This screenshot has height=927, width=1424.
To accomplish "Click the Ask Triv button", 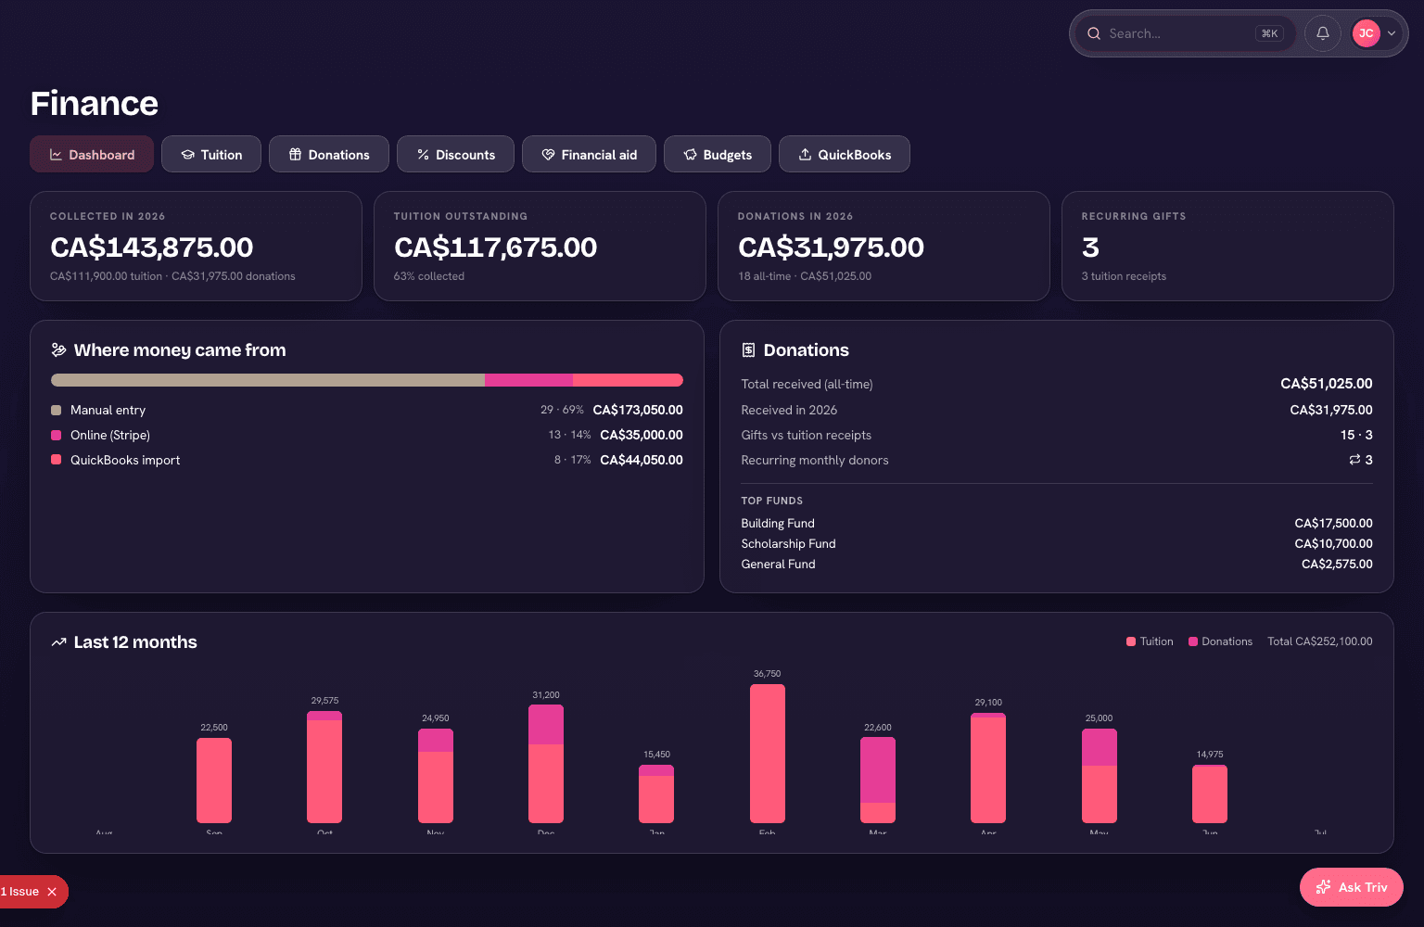I will [x=1352, y=887].
